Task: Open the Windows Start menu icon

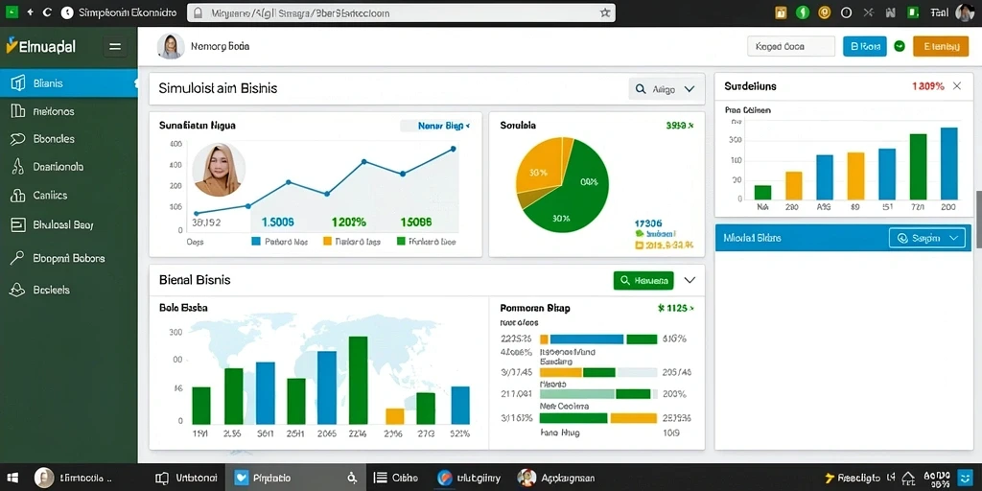Action: [12, 478]
